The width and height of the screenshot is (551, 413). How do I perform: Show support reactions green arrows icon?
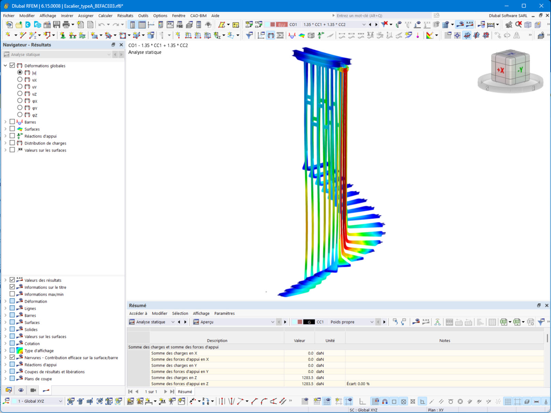(x=321, y=35)
